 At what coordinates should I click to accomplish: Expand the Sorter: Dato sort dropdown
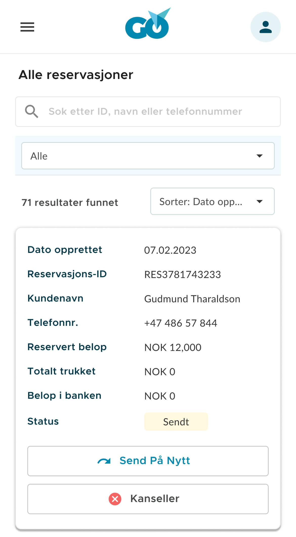[212, 201]
